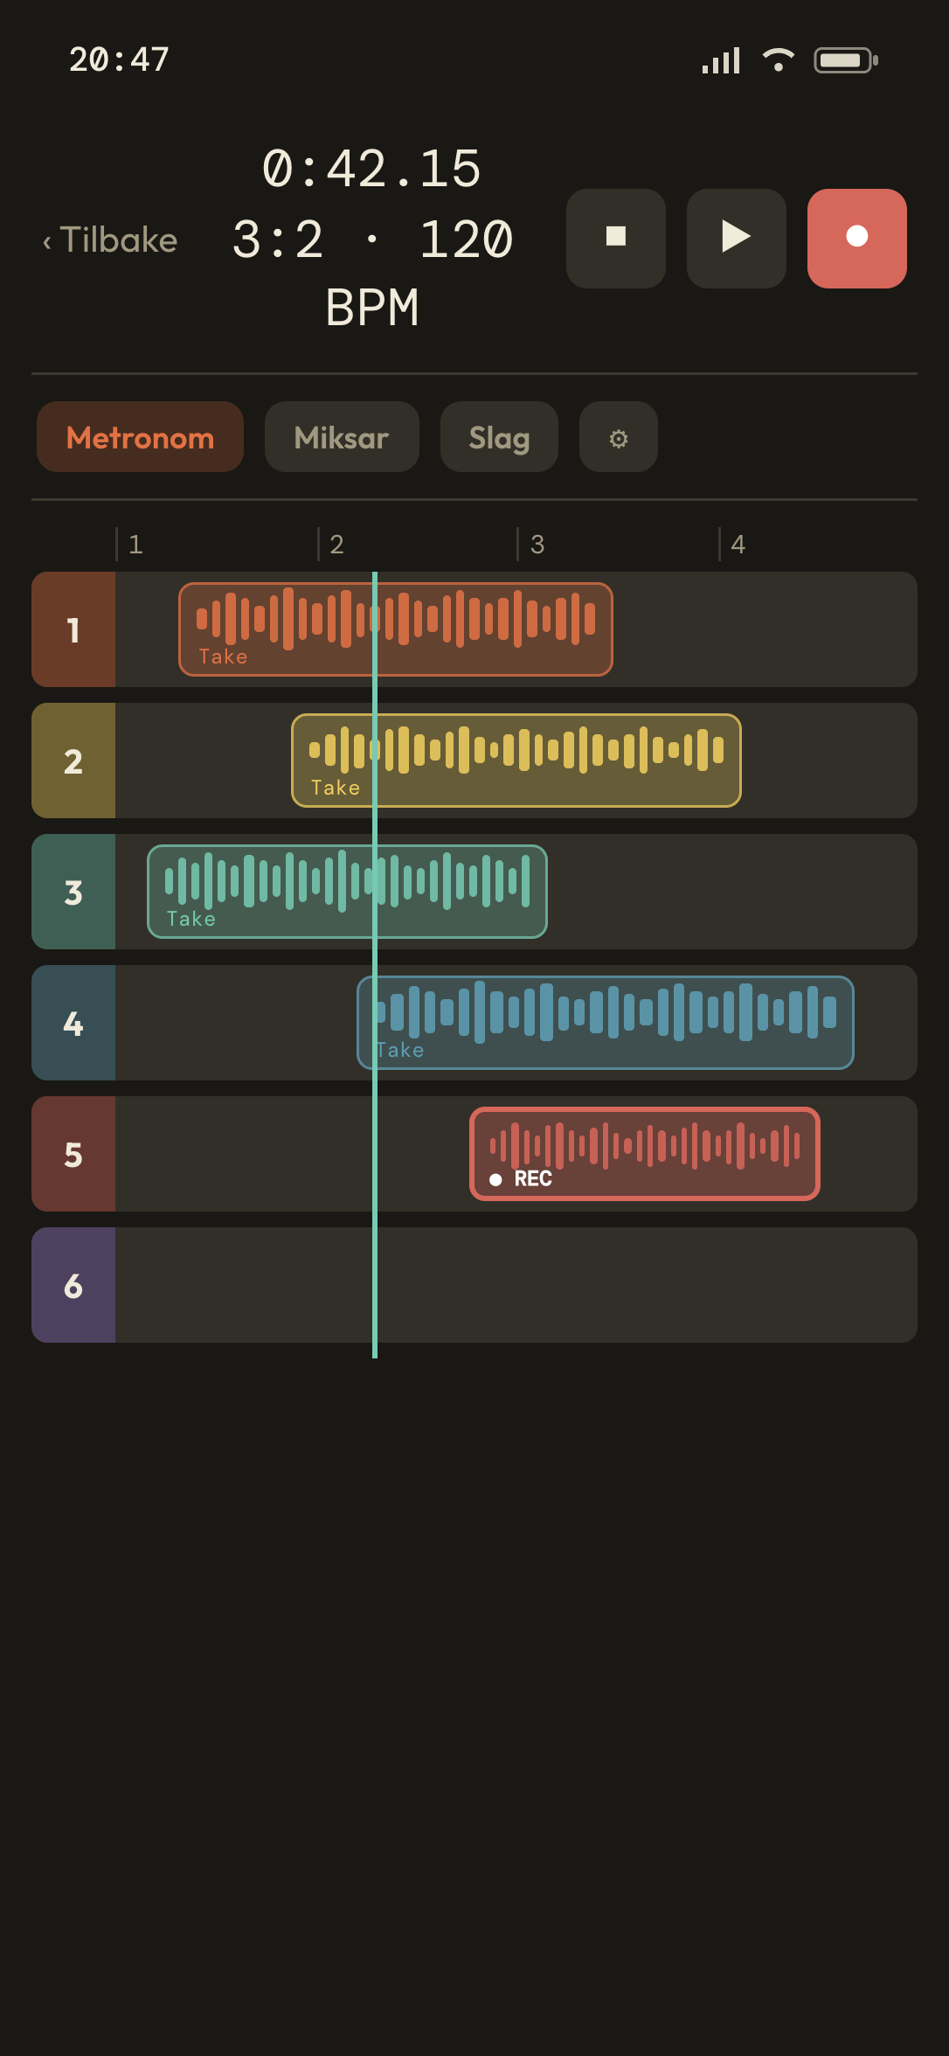Select the red REC clip on track 5

(x=645, y=1154)
